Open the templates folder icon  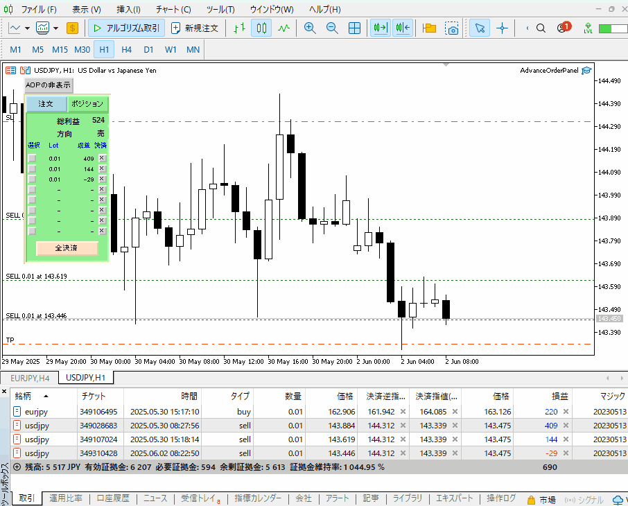pos(429,28)
